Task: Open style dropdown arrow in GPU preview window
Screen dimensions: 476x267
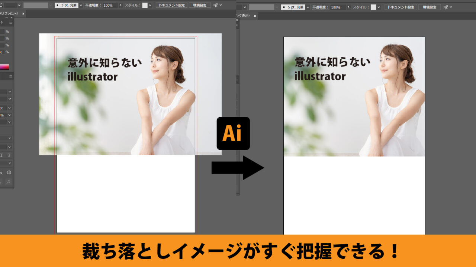Action: (150, 6)
